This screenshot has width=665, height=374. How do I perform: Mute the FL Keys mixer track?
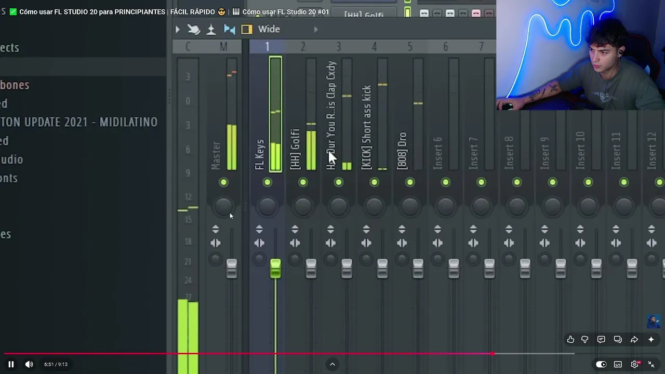coord(267,182)
